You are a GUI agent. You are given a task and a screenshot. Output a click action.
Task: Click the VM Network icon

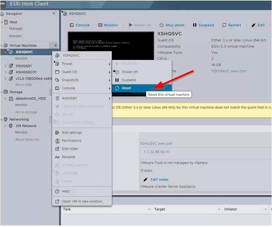coord(11,126)
